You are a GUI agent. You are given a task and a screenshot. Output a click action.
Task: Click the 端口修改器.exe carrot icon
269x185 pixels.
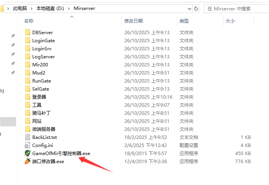click(27, 161)
